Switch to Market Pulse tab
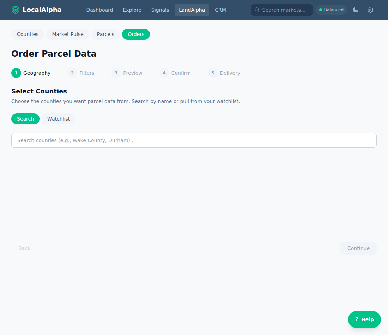Image resolution: width=388 pixels, height=335 pixels. pos(68,34)
